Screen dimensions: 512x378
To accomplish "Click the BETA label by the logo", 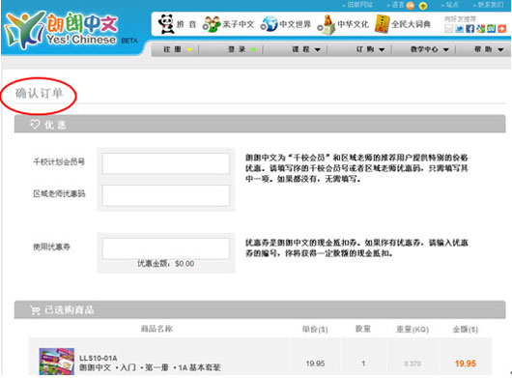I will [x=129, y=41].
